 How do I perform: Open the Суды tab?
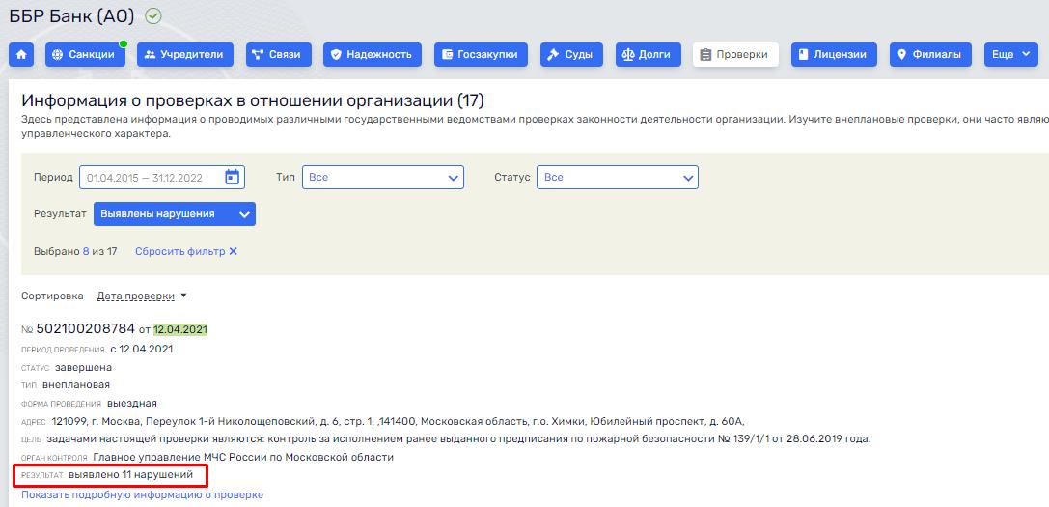(x=571, y=55)
